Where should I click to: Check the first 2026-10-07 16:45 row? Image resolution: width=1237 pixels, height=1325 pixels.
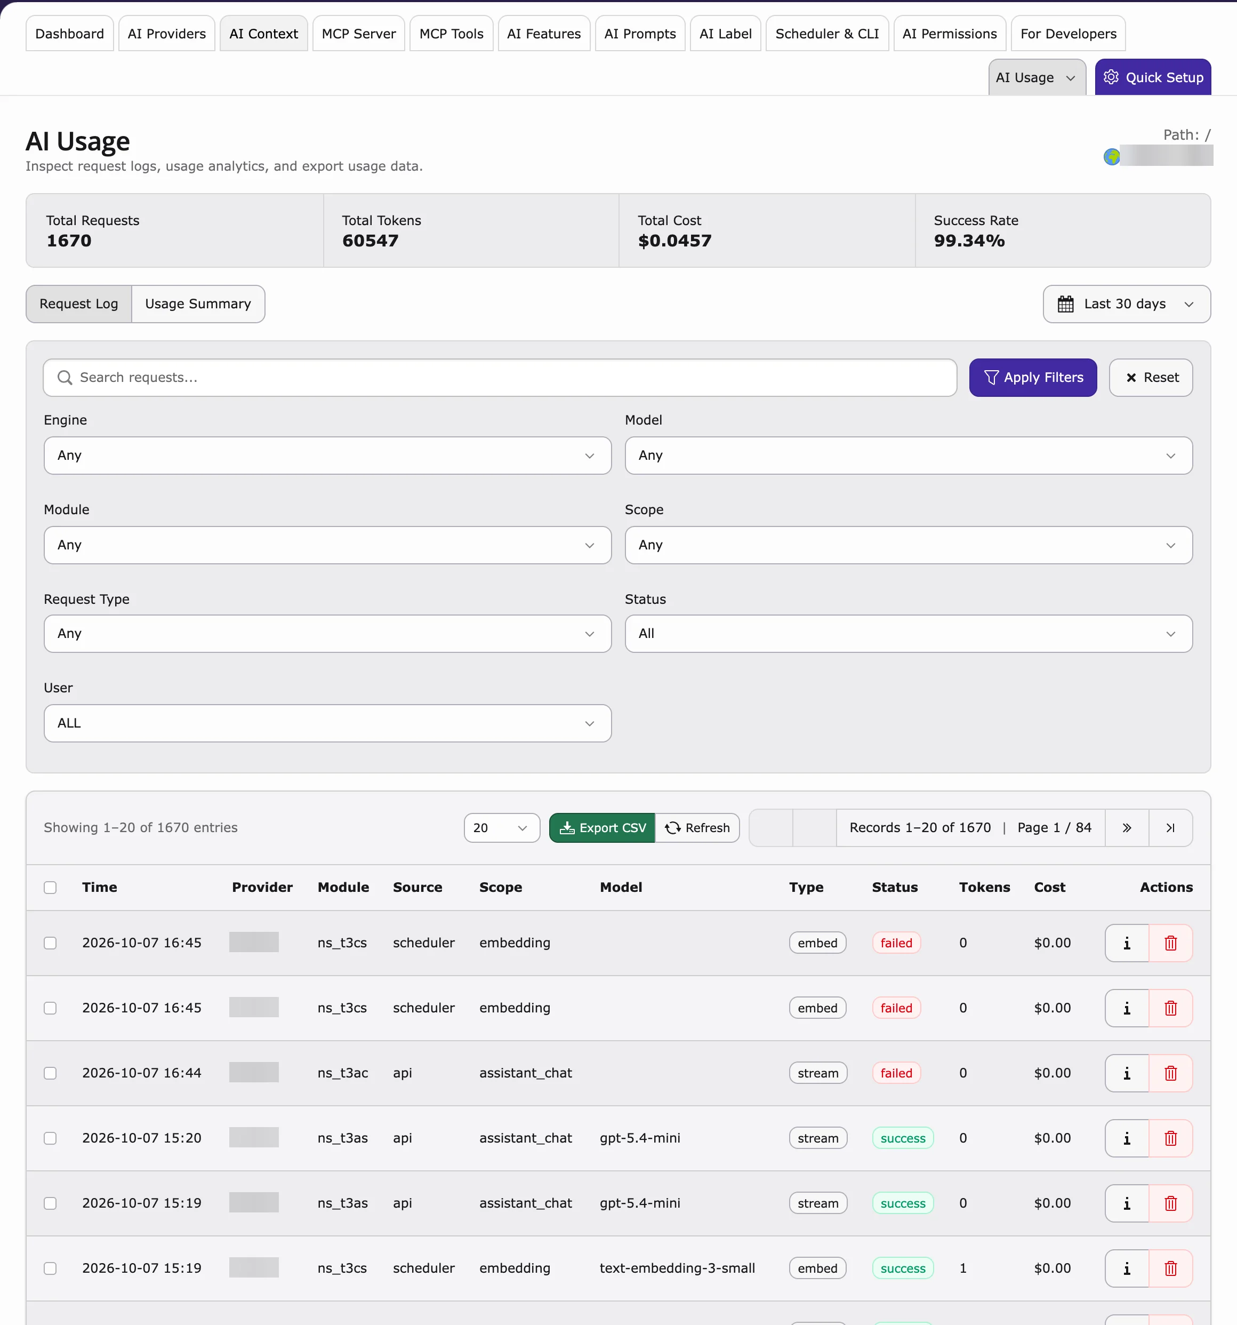pyautogui.click(x=50, y=943)
